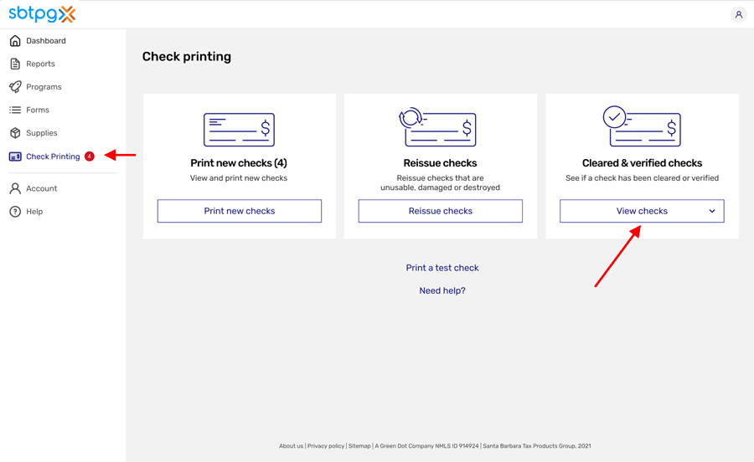Expand the chevron on View checks
The width and height of the screenshot is (754, 462).
click(712, 211)
